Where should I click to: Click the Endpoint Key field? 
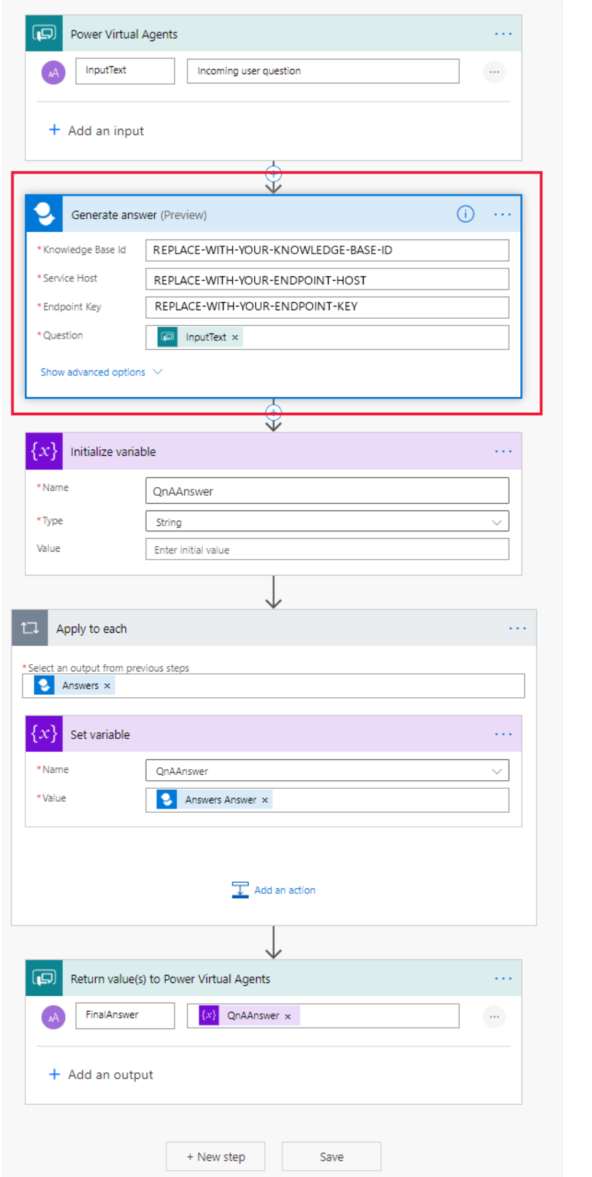327,307
